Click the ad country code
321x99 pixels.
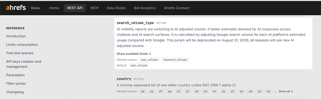coord(143,91)
